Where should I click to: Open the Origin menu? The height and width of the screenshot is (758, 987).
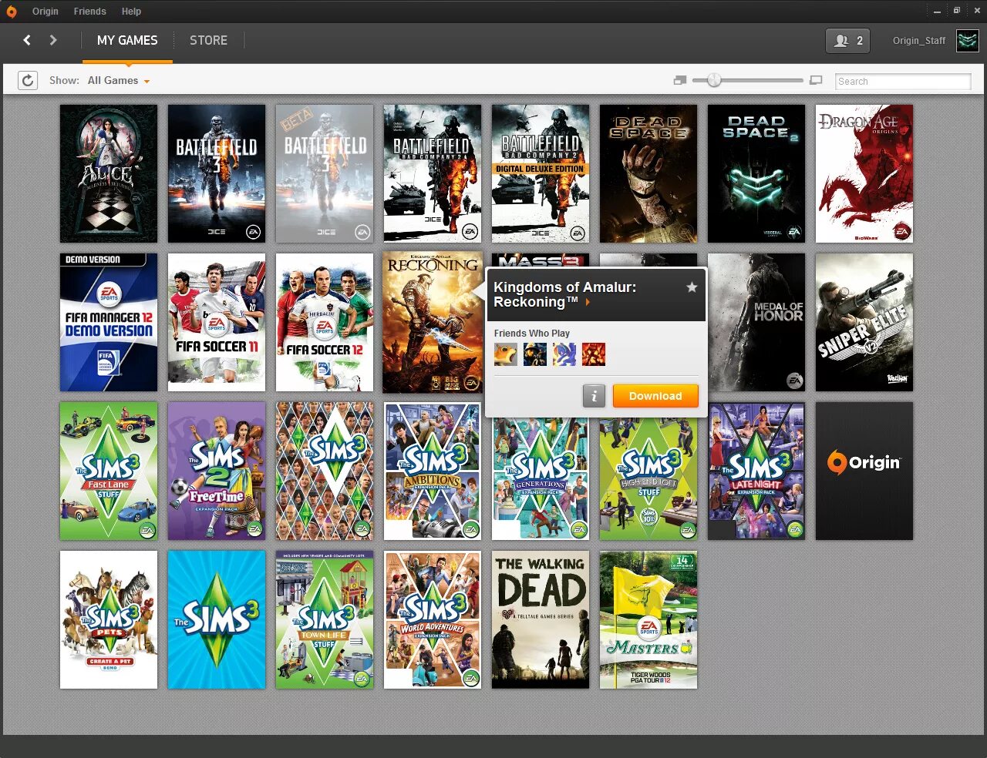(45, 12)
